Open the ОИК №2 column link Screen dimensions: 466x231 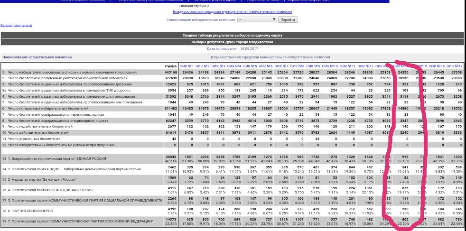click(x=202, y=66)
